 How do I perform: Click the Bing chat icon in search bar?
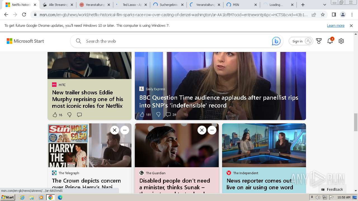point(276,41)
